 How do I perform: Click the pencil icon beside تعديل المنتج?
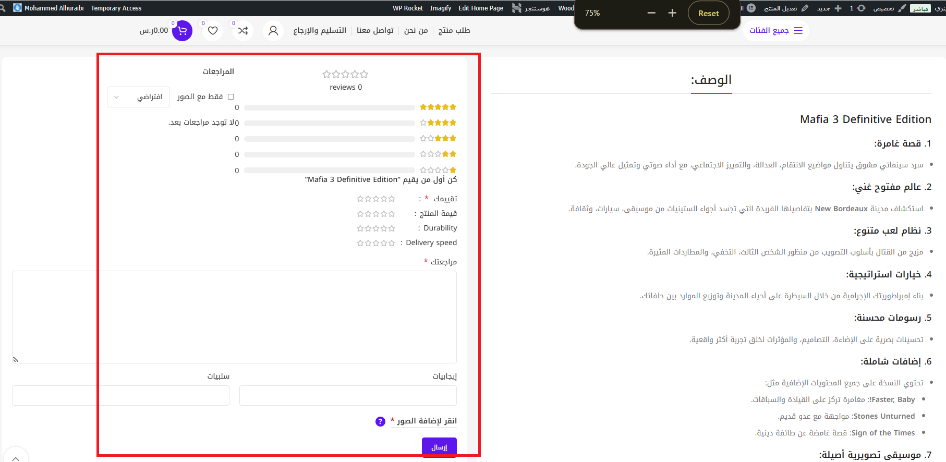(x=805, y=8)
